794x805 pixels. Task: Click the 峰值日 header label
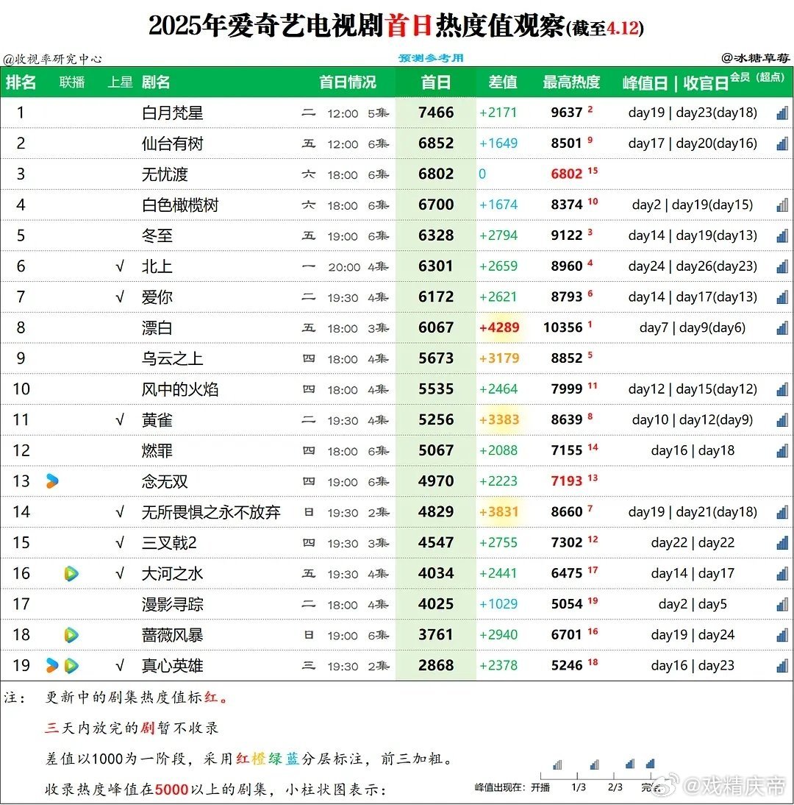pos(645,82)
